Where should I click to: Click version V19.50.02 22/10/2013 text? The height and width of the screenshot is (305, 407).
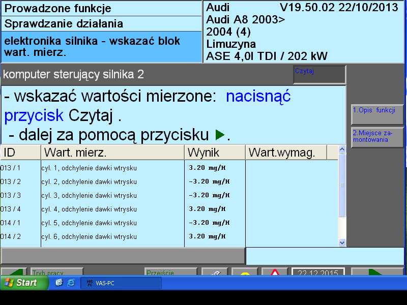pos(339,7)
